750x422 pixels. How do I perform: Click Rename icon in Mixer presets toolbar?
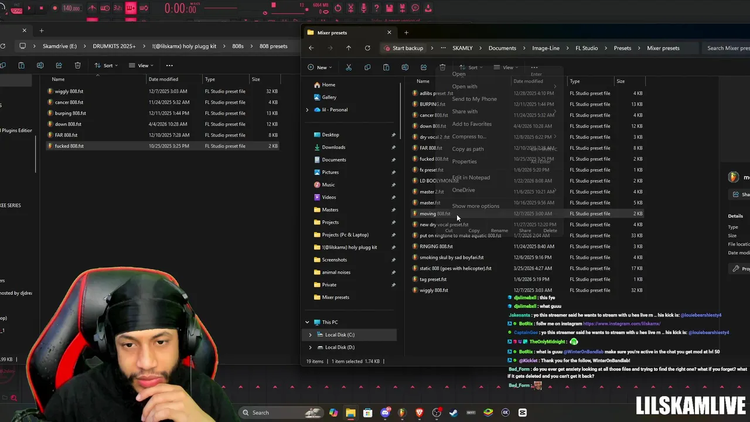point(405,67)
